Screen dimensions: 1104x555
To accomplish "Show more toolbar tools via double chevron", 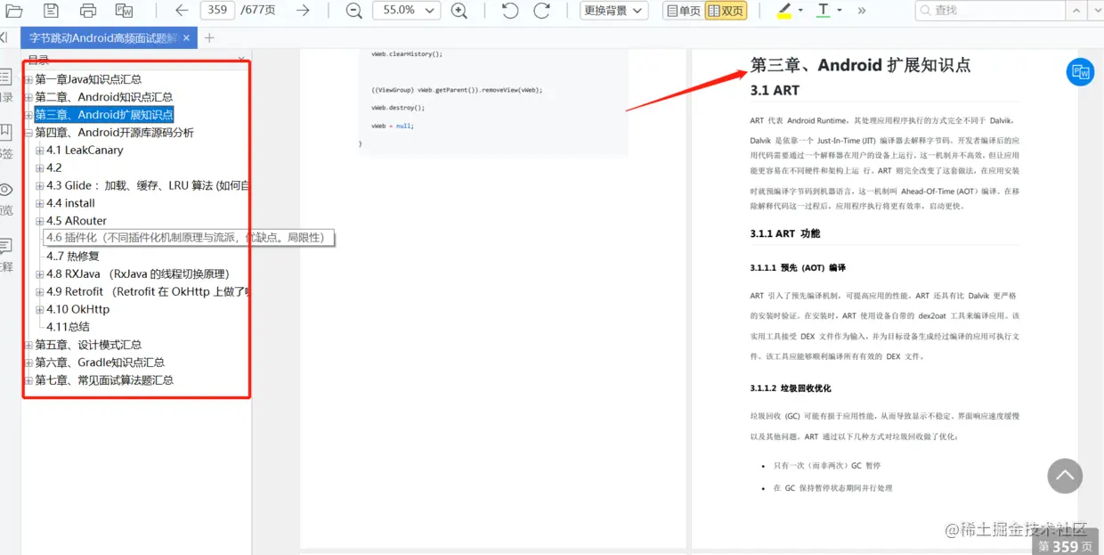I will point(861,11).
